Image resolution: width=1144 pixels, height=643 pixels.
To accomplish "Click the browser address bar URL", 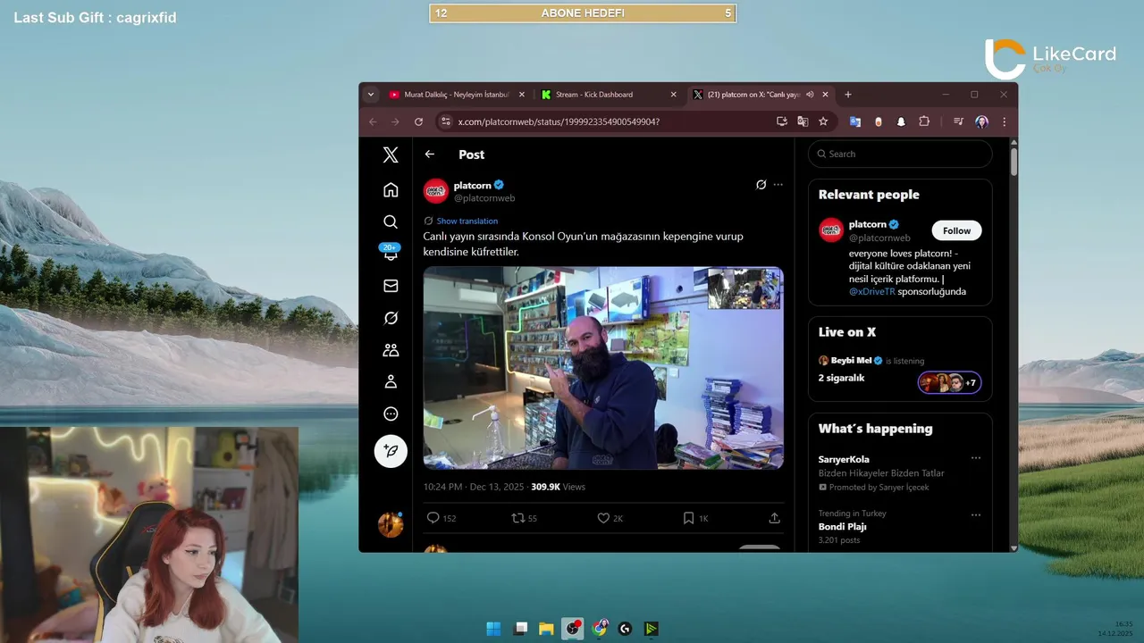I will [559, 121].
